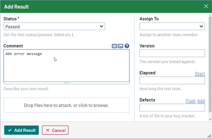
Task: Expand the Assign To dropdown
Action: [x=172, y=26]
